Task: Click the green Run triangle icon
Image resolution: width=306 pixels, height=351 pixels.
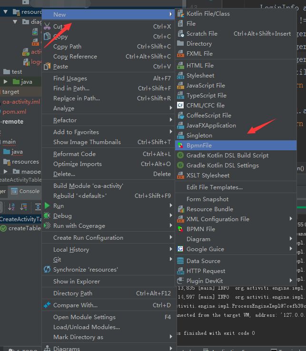Action: tap(47, 205)
